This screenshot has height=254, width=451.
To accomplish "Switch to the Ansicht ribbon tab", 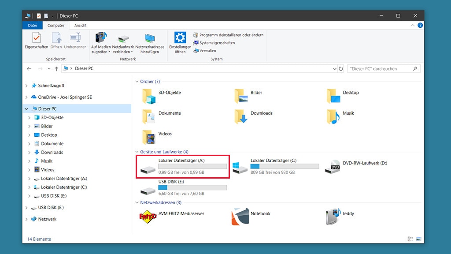I will [80, 25].
